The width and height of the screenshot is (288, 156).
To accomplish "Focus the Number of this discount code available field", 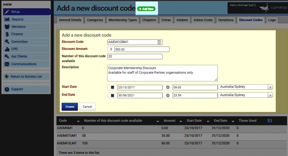I will pyautogui.click(x=135, y=57).
